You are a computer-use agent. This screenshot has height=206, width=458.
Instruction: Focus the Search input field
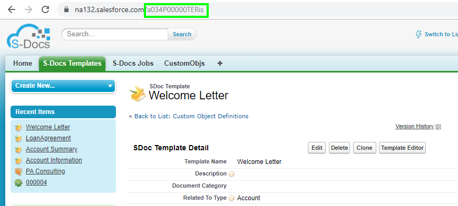(x=115, y=34)
